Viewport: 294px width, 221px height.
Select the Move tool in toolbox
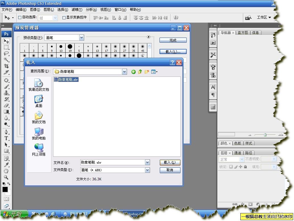(x=6, y=41)
